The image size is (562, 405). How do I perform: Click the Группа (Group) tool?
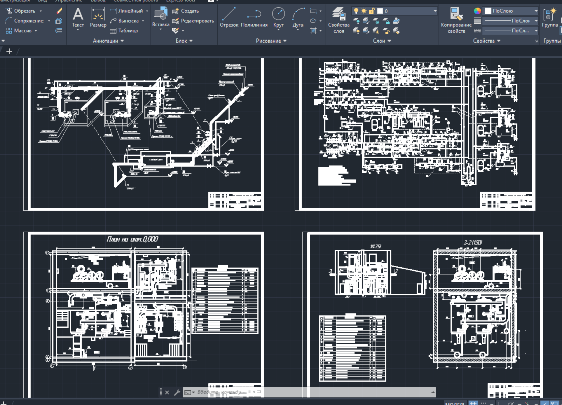pos(550,18)
